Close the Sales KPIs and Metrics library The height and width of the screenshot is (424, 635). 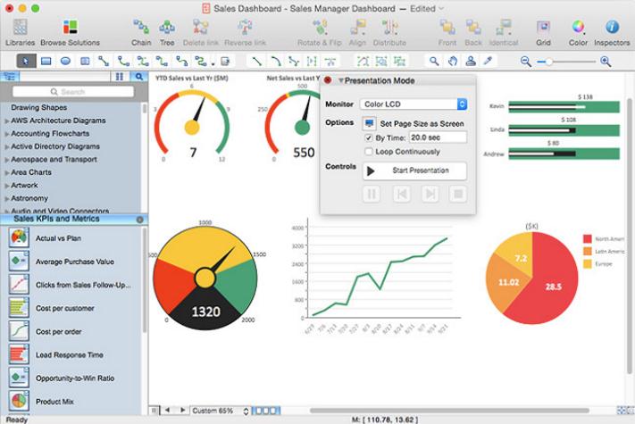point(139,220)
